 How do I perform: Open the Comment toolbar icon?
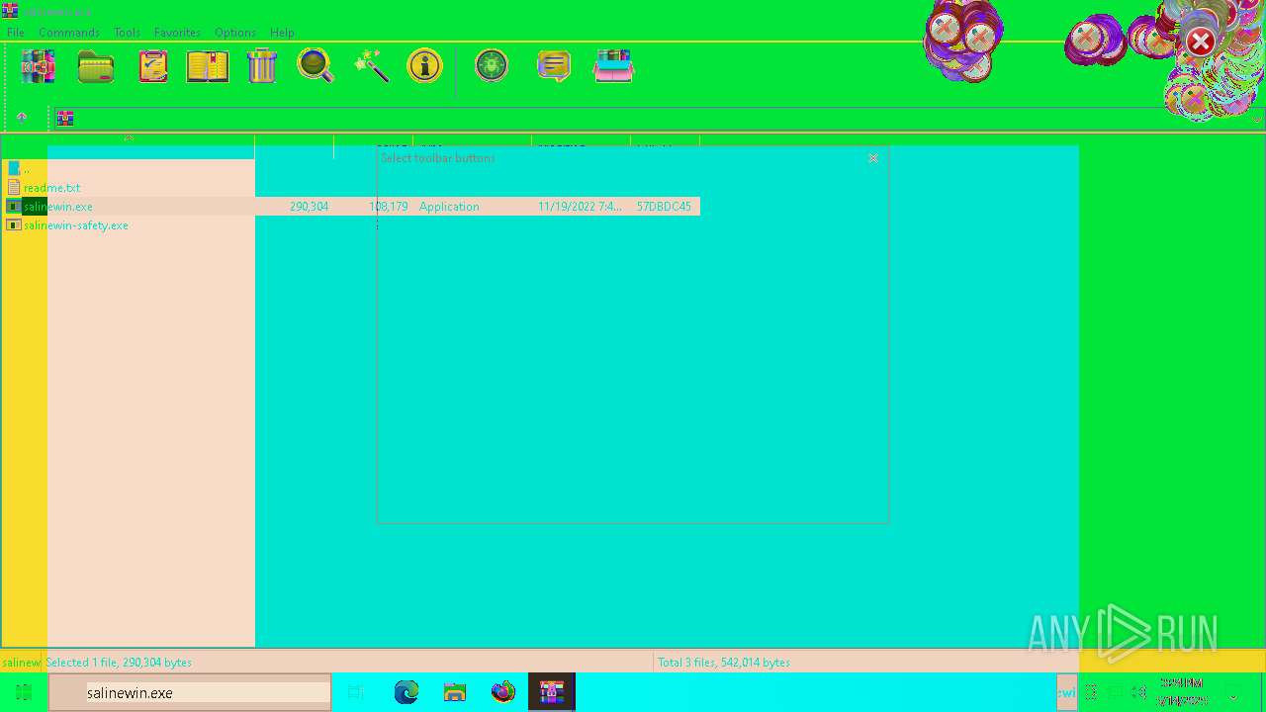(554, 66)
